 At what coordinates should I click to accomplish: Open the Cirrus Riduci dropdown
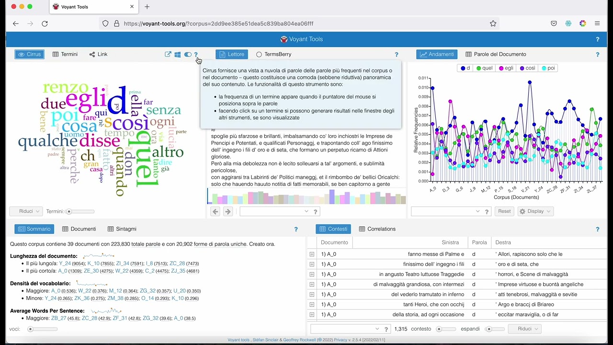[x=26, y=211]
